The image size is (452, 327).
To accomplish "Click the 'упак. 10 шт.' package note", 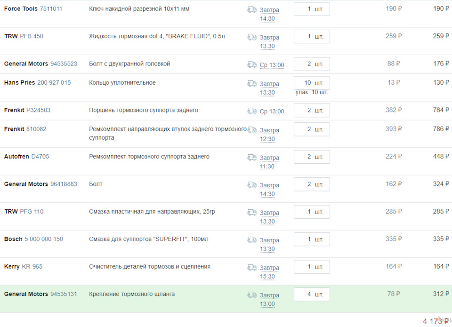I will (312, 93).
